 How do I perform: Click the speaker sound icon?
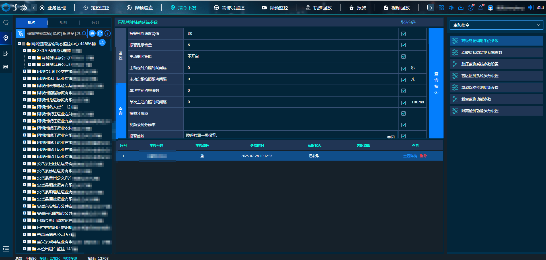[451, 8]
